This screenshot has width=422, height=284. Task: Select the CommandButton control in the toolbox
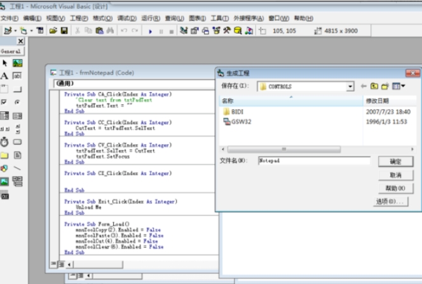tap(17, 89)
